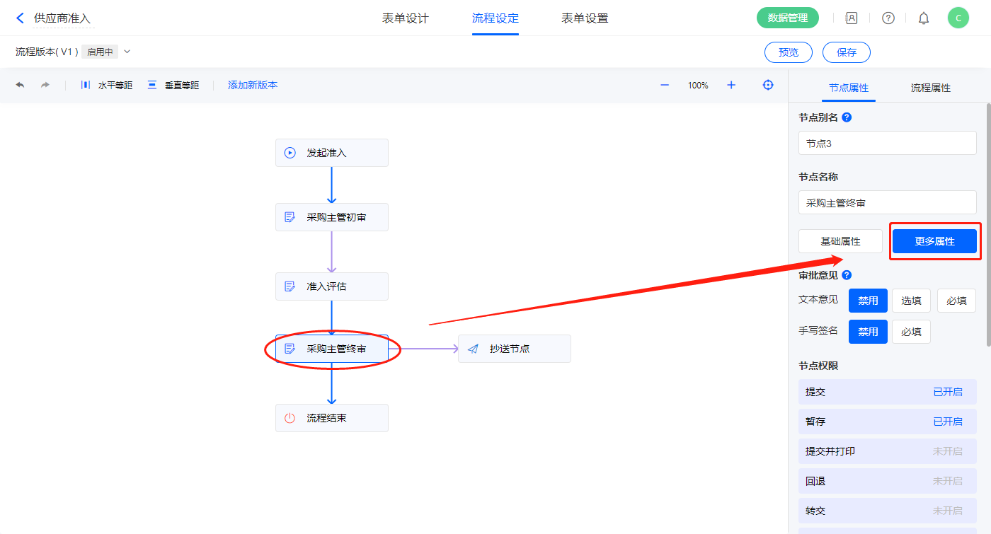The height and width of the screenshot is (534, 991).
Task: Click the 添加新版本 link
Action: coord(253,85)
